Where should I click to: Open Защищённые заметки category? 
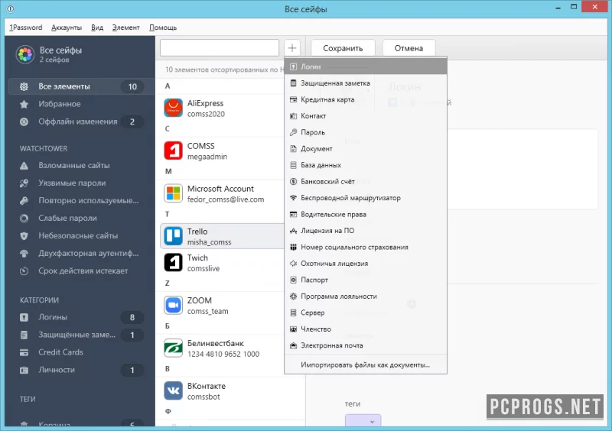81,335
